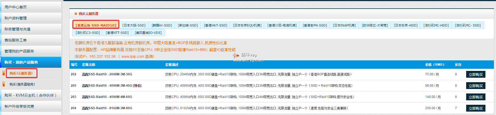Image resolution: width=496 pixels, height=115 pixels.
Task: Click orange marker icon next to 购买[云服务器]
Action: click(4, 73)
